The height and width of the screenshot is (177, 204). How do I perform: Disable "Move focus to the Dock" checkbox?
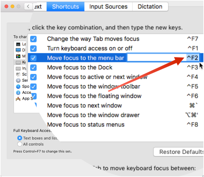(x=33, y=67)
